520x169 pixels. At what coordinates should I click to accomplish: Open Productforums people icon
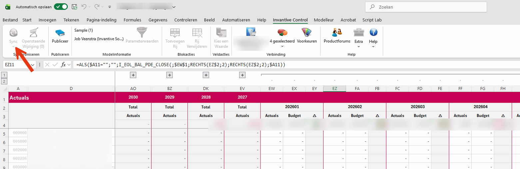click(x=337, y=33)
